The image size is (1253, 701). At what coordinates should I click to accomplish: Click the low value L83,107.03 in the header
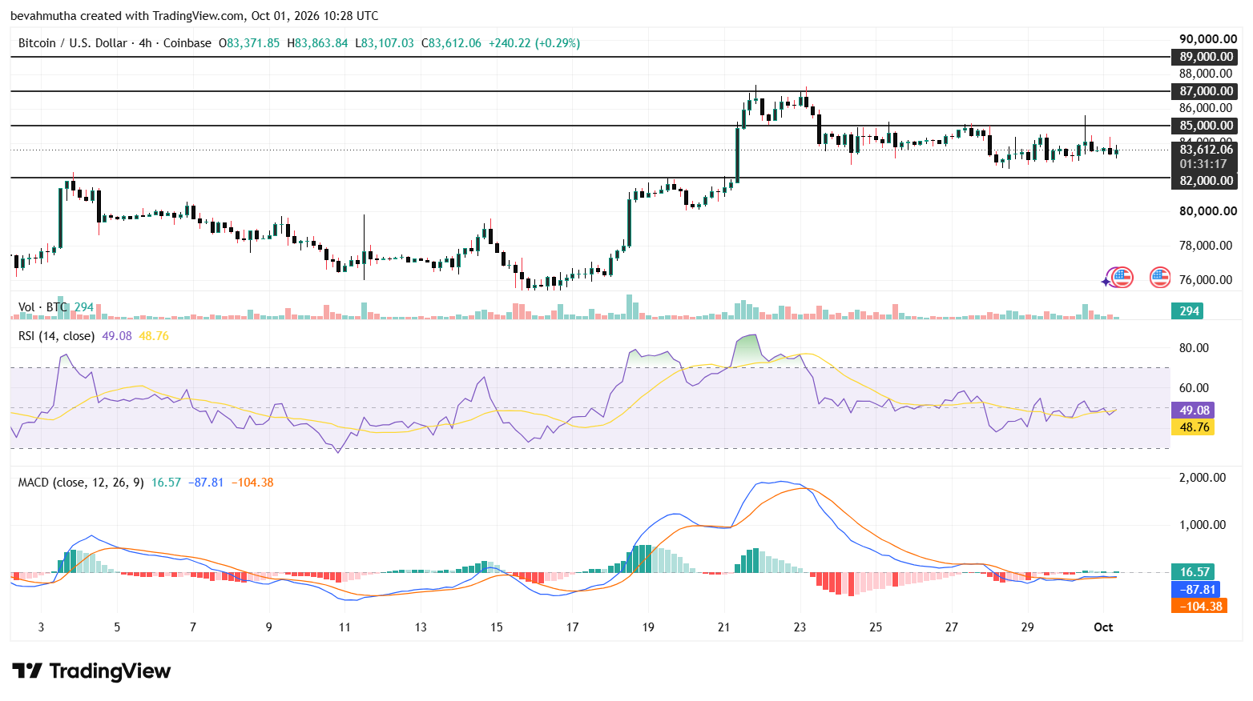click(x=385, y=43)
